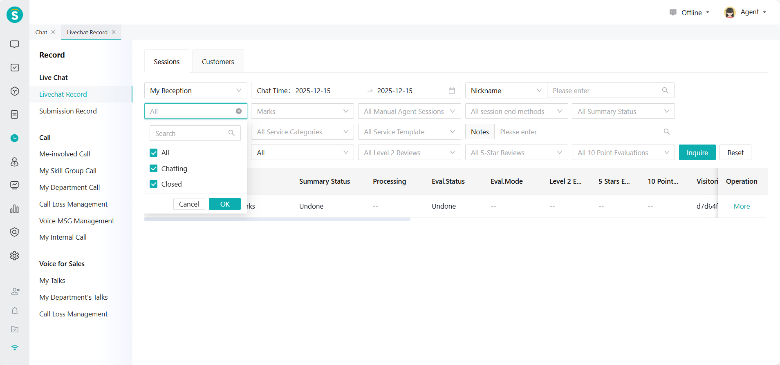
Task: Toggle the Chatting checkbox
Action: pos(154,169)
